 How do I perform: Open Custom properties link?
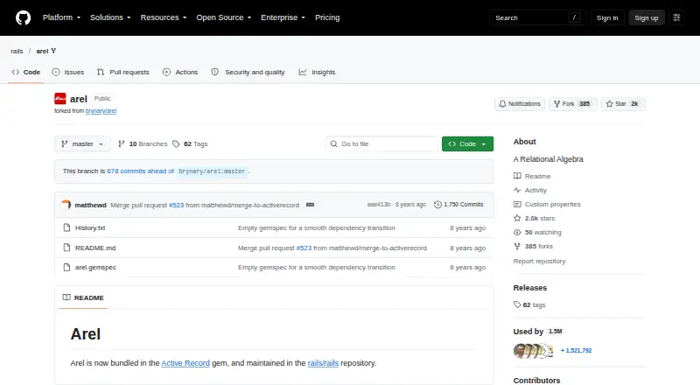pos(547,204)
